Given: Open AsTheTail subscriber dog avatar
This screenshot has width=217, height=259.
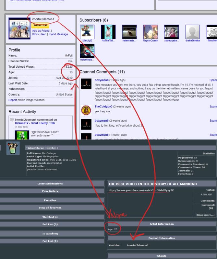Looking at the screenshot, I should coord(108,32).
